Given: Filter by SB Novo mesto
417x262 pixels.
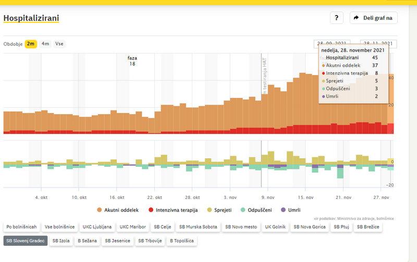Looking at the screenshot, I should pyautogui.click(x=241, y=227).
